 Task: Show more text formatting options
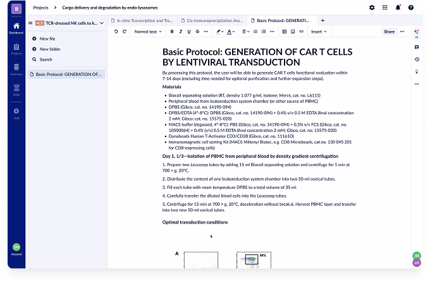click(206, 32)
